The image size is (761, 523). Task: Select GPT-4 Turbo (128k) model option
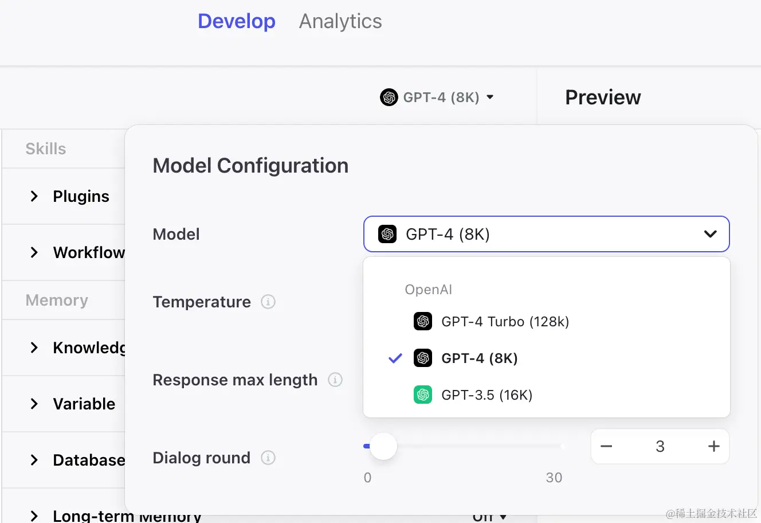(x=505, y=322)
